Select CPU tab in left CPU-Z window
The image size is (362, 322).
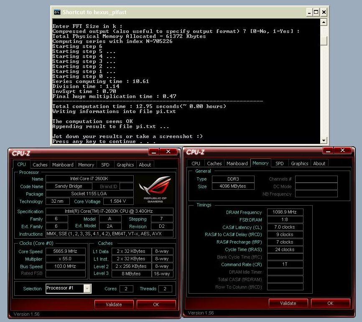coord(21,164)
